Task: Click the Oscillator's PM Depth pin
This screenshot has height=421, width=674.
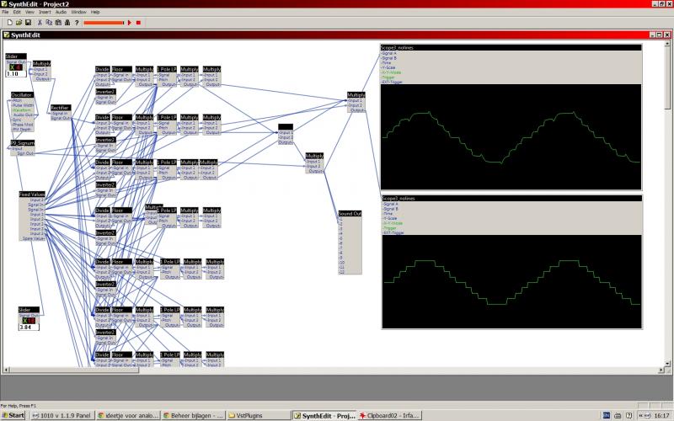Action: [21, 130]
